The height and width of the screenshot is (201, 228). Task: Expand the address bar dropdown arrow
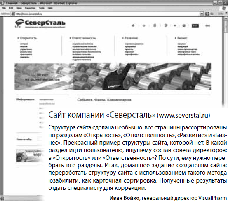[x=202, y=14]
